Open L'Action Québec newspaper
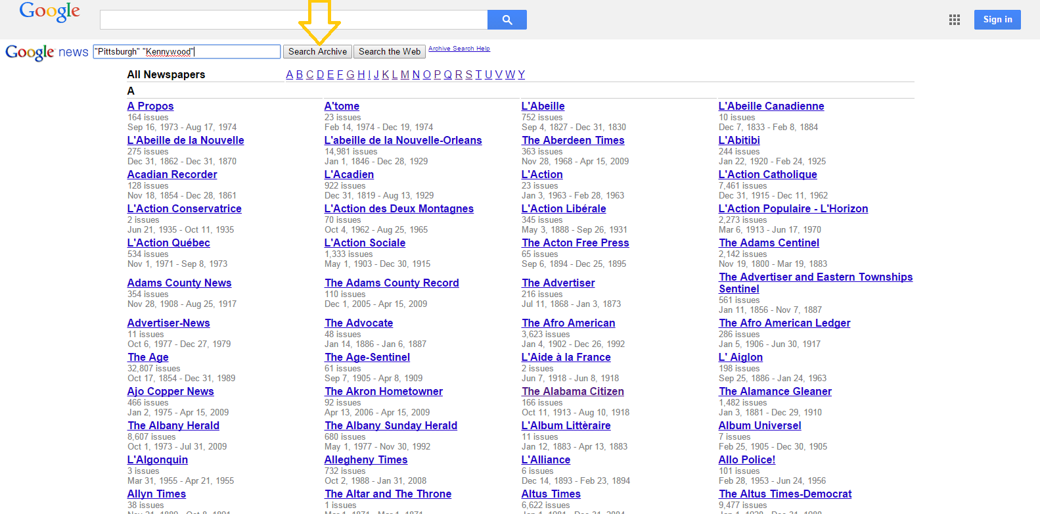The image size is (1040, 514). 169,243
